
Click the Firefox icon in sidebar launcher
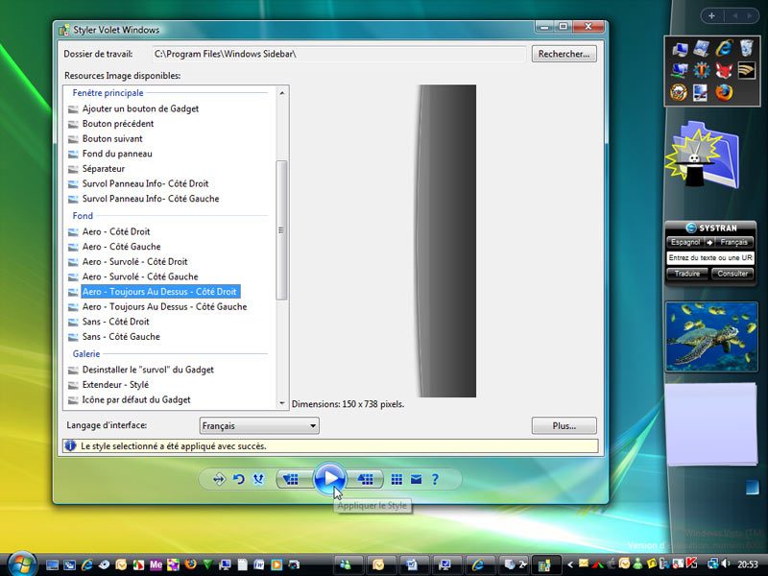pos(724,92)
